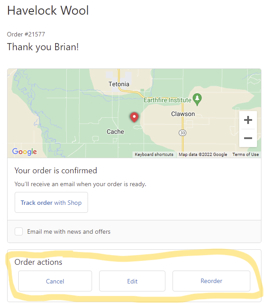Click the Route 33 highway shield
This screenshot has width=269, height=307.
(182, 132)
